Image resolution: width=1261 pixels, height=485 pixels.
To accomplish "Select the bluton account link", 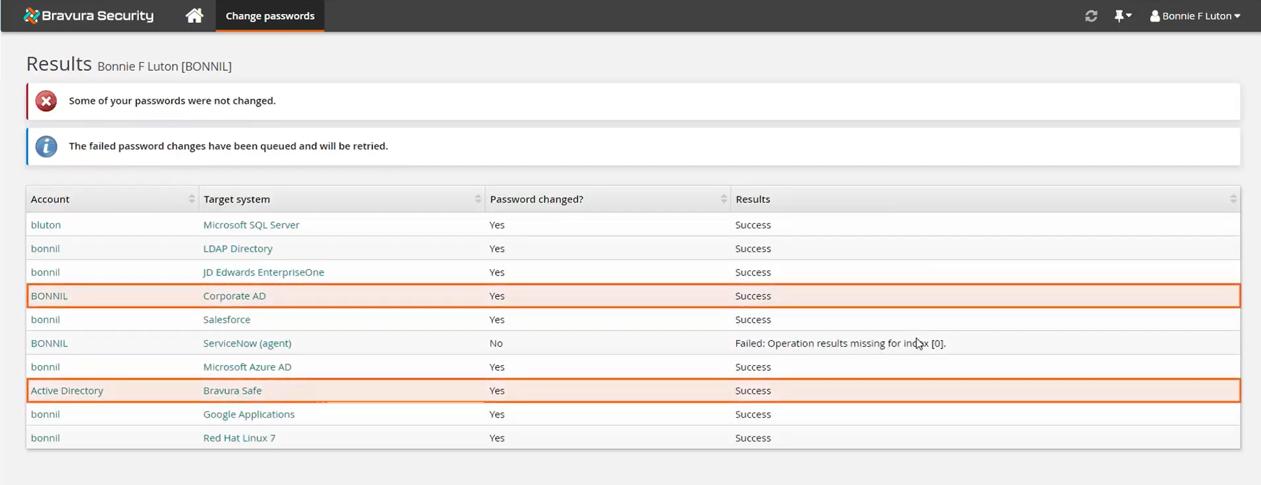I will click(46, 225).
